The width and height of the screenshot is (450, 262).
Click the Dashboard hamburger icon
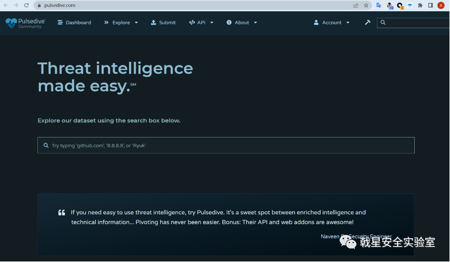tap(60, 22)
